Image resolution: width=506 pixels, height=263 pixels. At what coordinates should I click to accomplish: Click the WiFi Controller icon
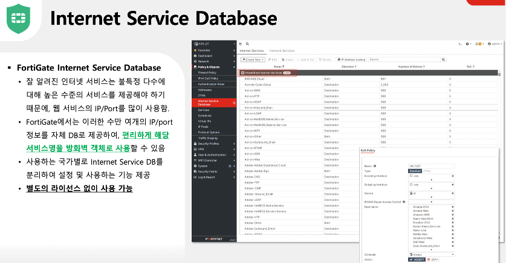(195, 160)
